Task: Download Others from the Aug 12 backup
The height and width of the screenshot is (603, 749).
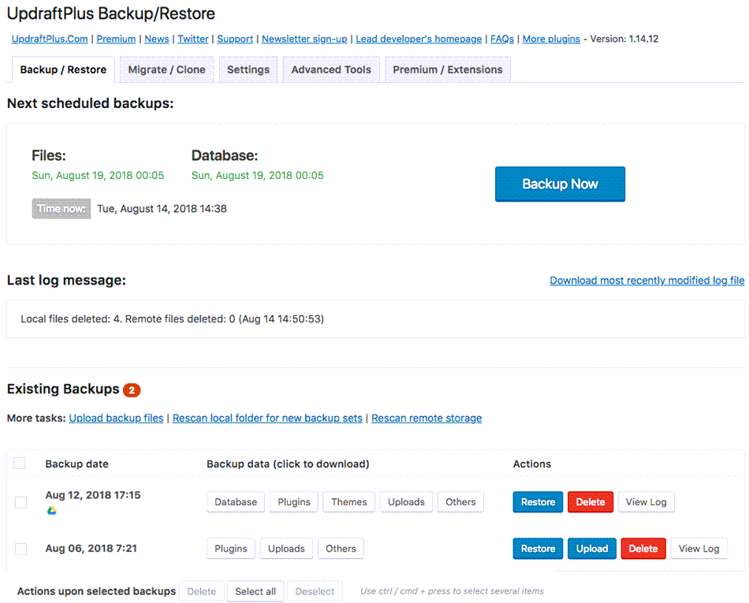Action: (460, 502)
